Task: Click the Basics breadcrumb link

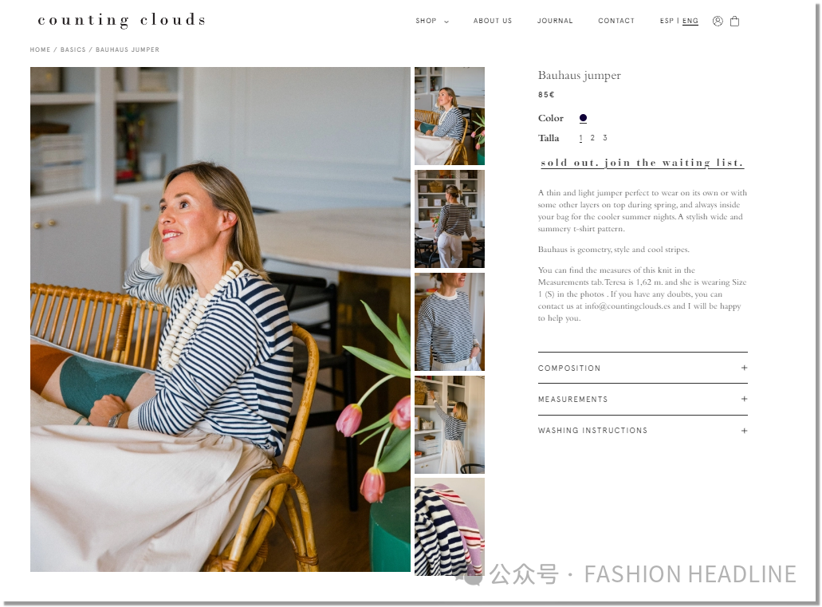Action: click(x=73, y=49)
